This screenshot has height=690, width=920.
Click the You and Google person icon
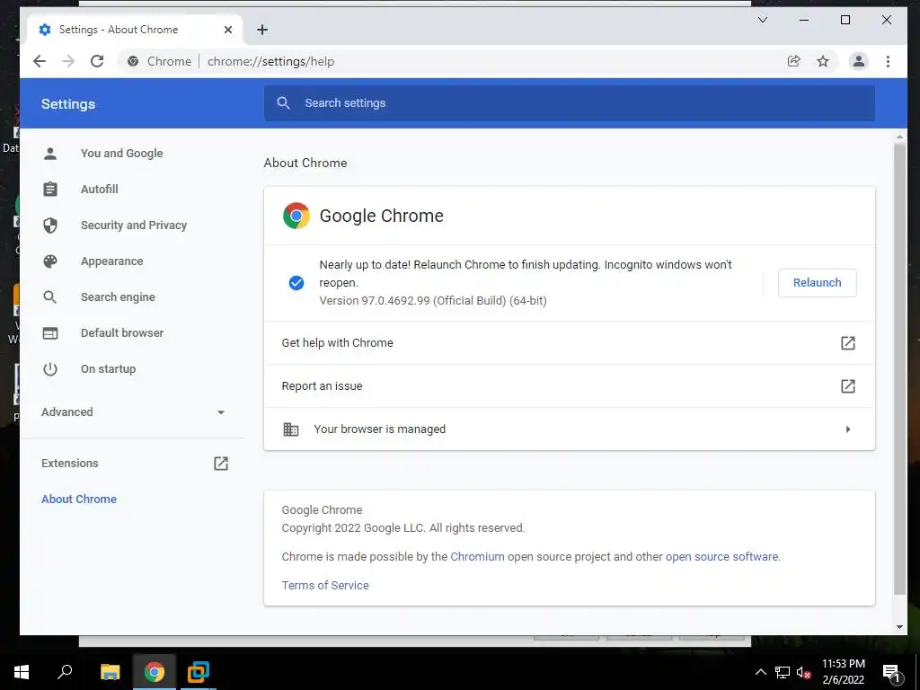pos(50,154)
